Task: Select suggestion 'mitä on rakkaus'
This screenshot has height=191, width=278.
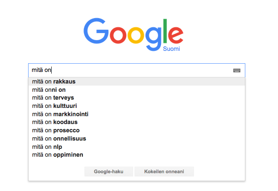Action: pyautogui.click(x=137, y=81)
